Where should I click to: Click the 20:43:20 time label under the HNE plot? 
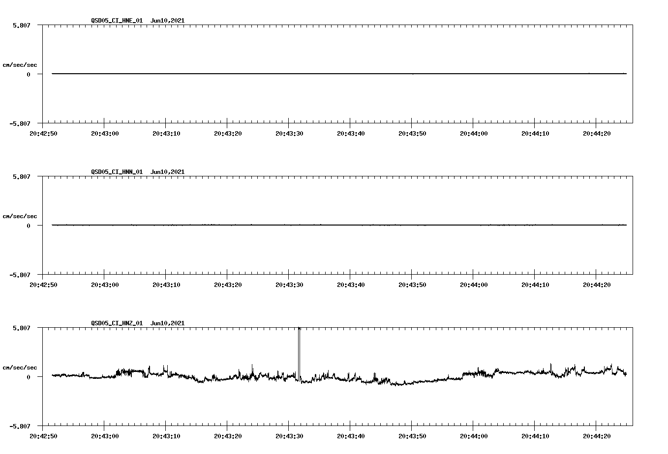(228, 133)
